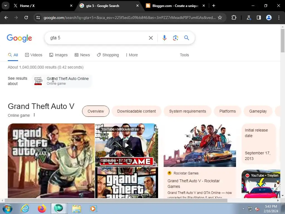Viewport: 285px width, 214px height.
Task: Select the All results tab
Action: 13,55
